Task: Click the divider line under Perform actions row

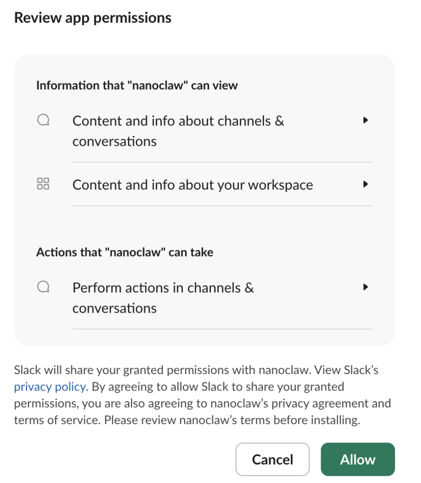Action: pos(222,329)
